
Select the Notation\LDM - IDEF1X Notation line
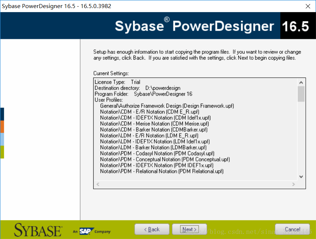point(155,142)
